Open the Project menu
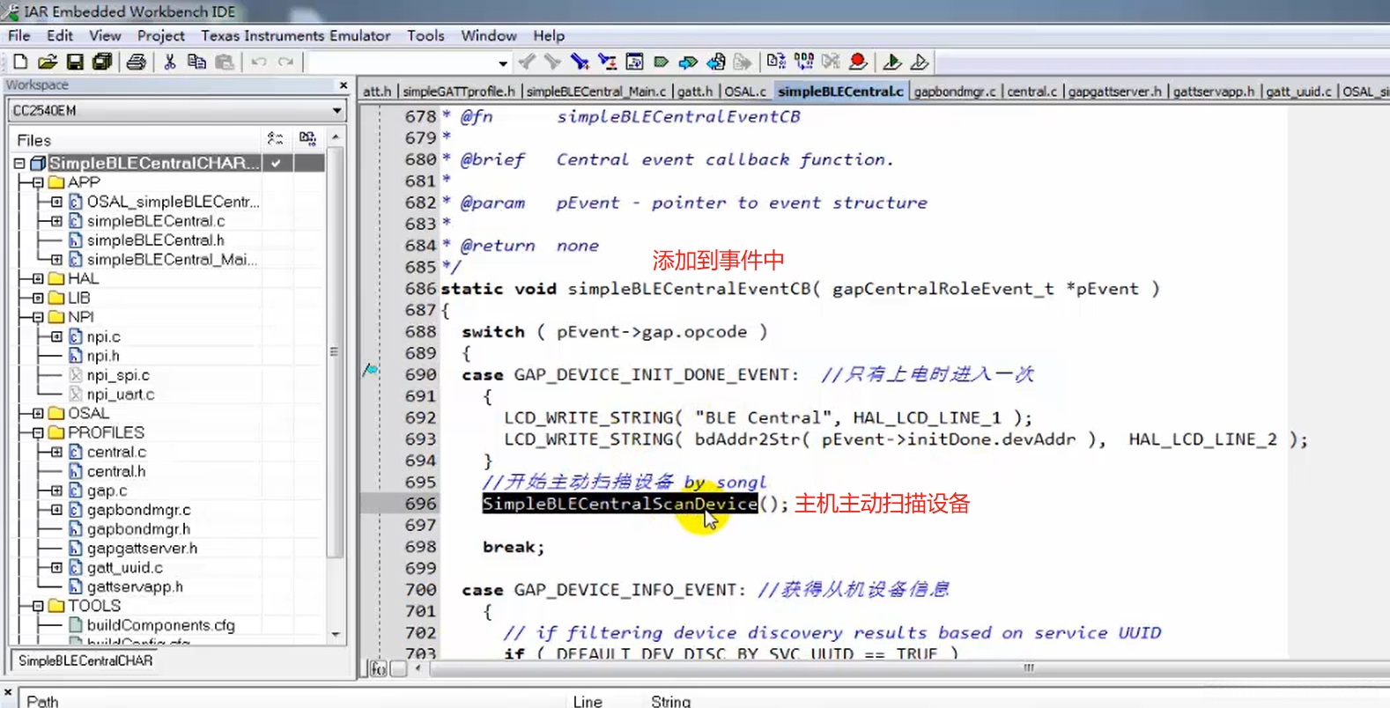 tap(160, 36)
